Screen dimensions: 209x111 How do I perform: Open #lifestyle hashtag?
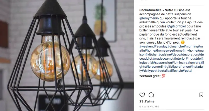click(x=177, y=71)
